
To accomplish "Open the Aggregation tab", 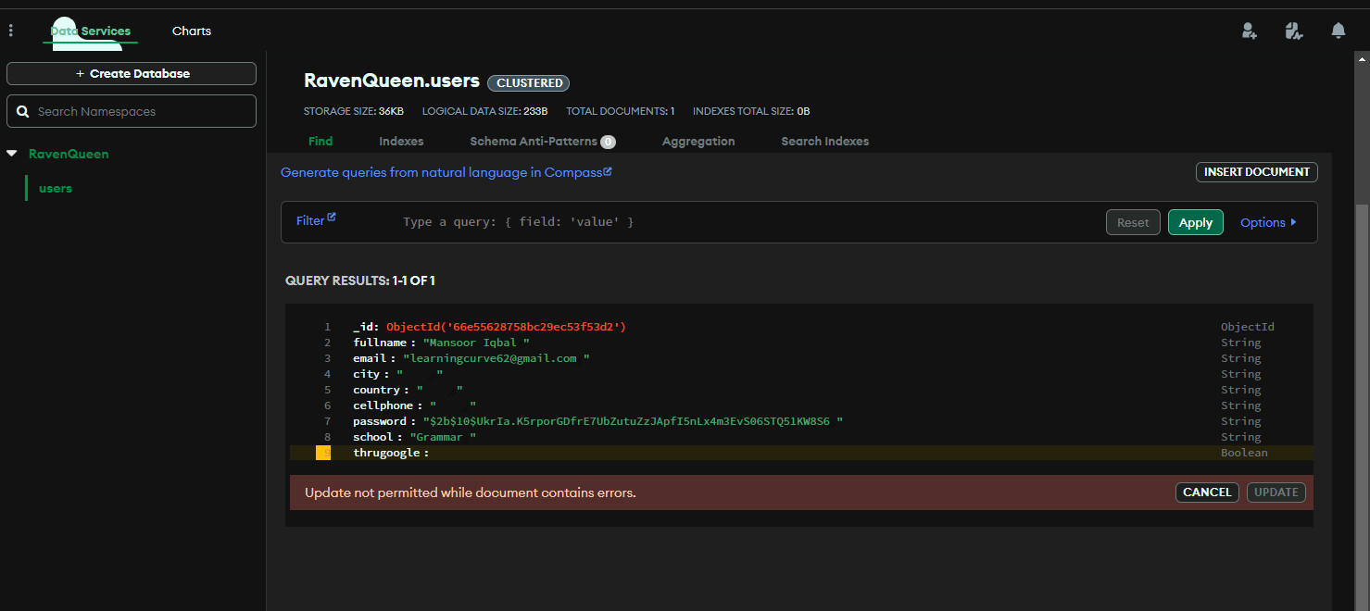I will coord(698,141).
